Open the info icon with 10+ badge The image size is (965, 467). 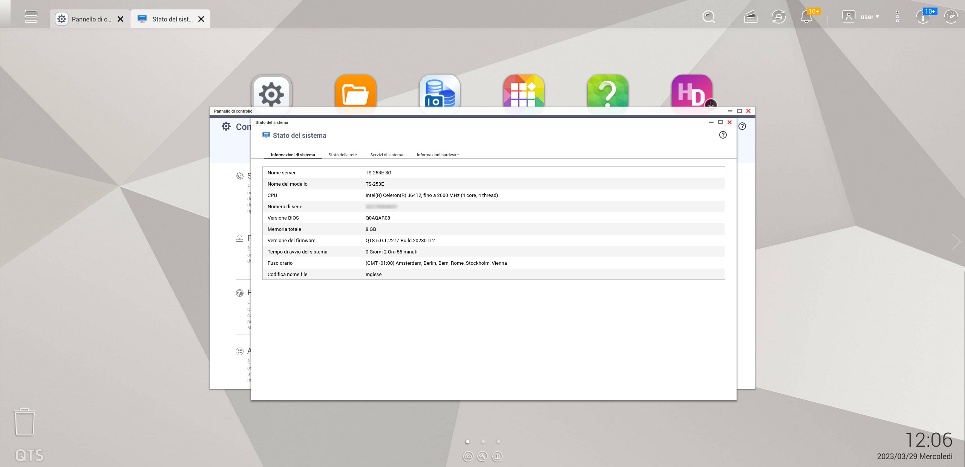click(x=923, y=17)
